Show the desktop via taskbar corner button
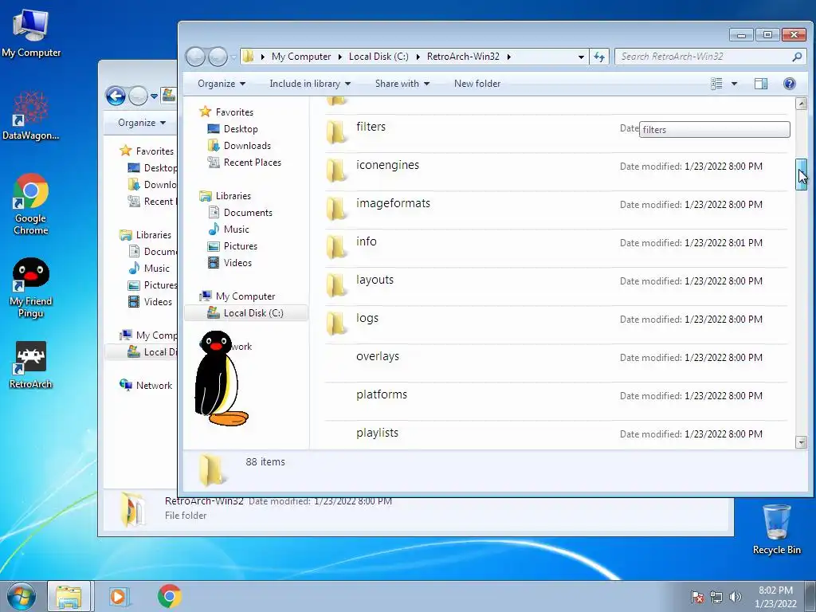816x612 pixels. (810, 596)
